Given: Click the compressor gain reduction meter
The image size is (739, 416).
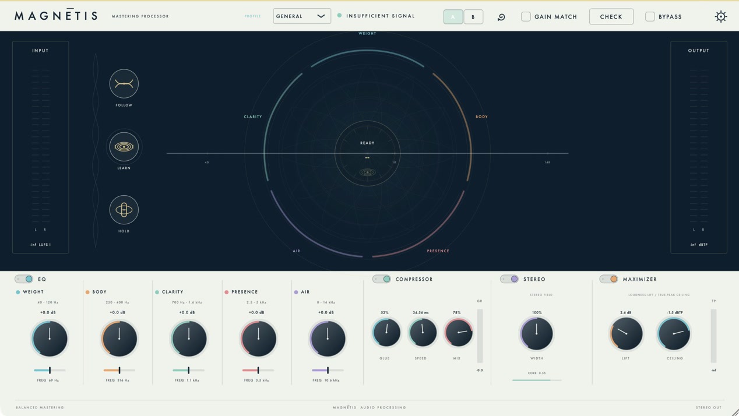Looking at the screenshot, I should pyautogui.click(x=480, y=336).
